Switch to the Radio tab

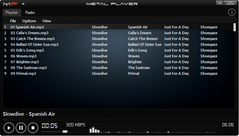coord(30,13)
